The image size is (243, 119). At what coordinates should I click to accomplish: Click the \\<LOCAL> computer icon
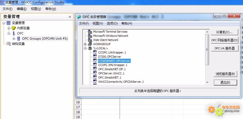tap(90, 48)
